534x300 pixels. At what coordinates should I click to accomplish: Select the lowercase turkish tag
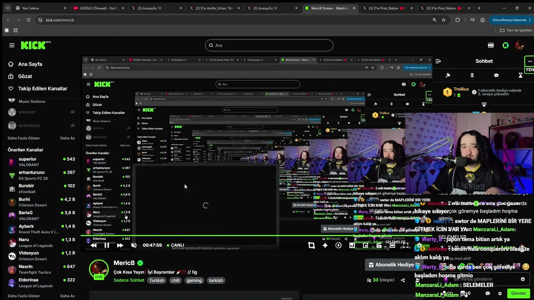216,280
